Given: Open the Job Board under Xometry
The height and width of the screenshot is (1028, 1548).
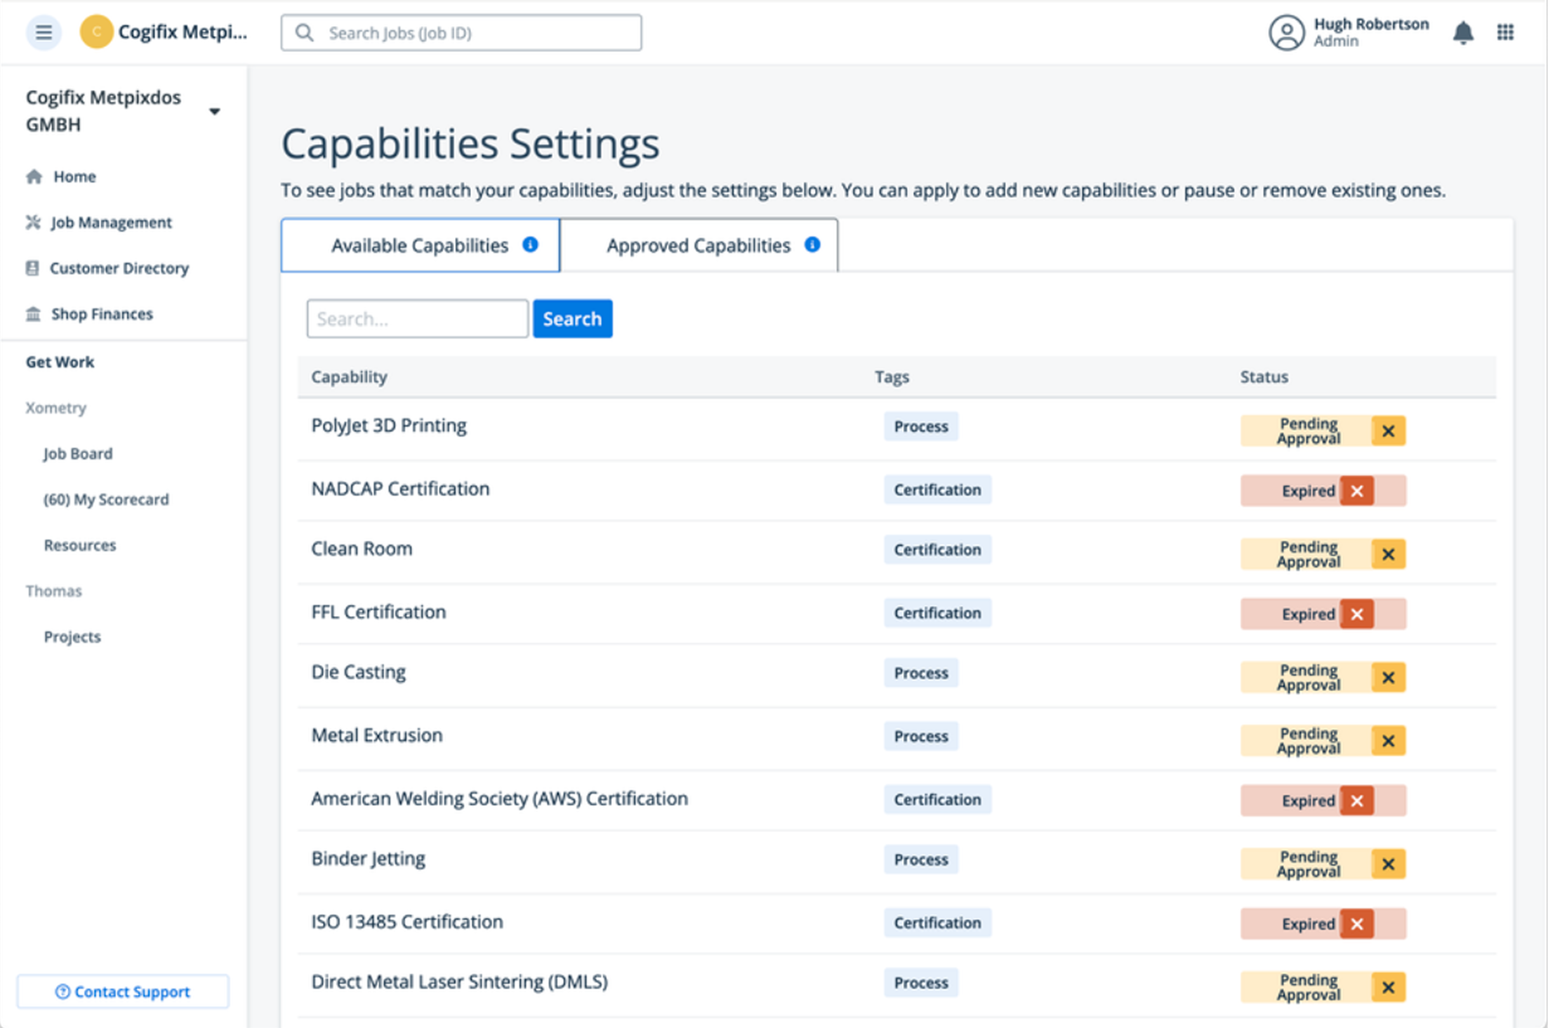Looking at the screenshot, I should 78,454.
